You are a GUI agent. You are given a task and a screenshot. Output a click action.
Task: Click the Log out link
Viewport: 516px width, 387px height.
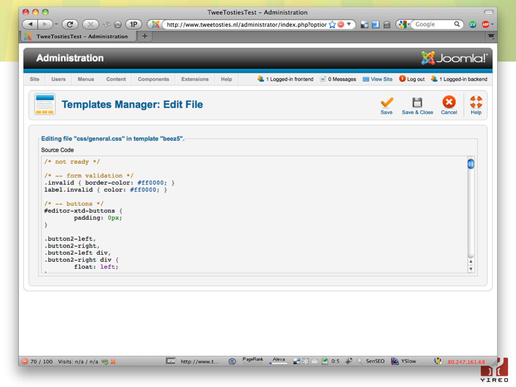pyautogui.click(x=412, y=79)
